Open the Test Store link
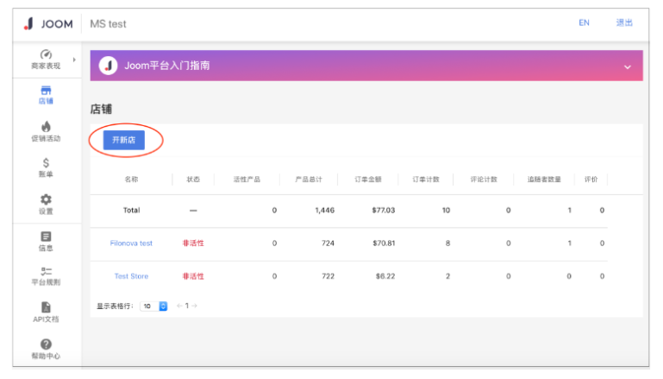Screen dimensions: 663x379 [131, 276]
